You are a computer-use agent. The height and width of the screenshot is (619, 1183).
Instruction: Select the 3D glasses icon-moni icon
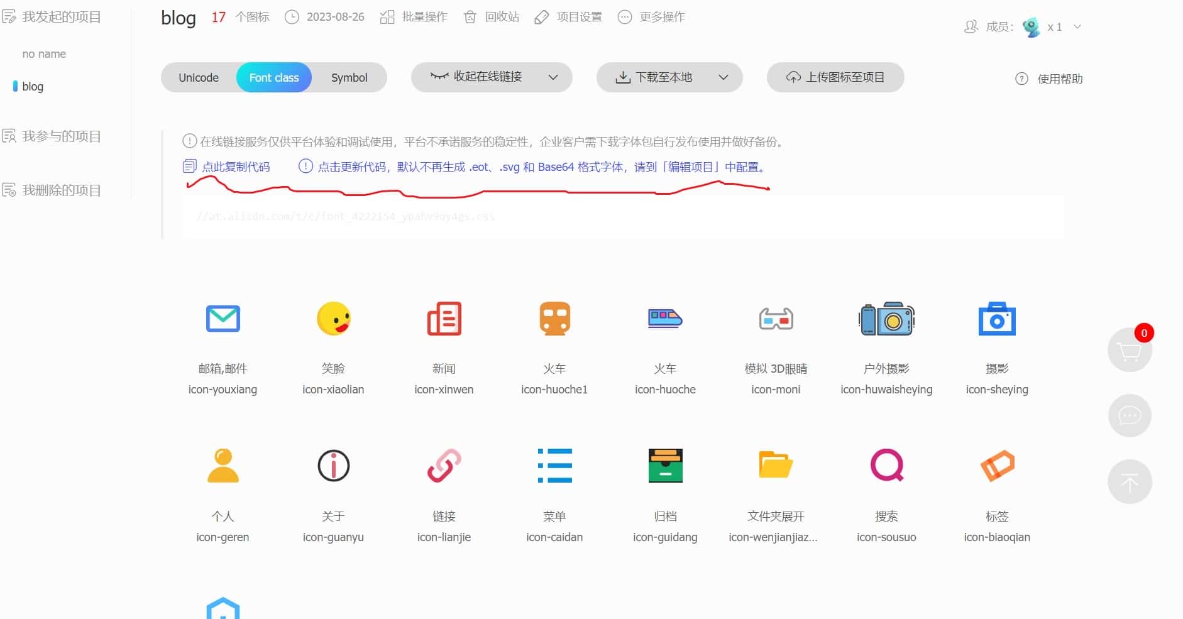click(x=776, y=319)
